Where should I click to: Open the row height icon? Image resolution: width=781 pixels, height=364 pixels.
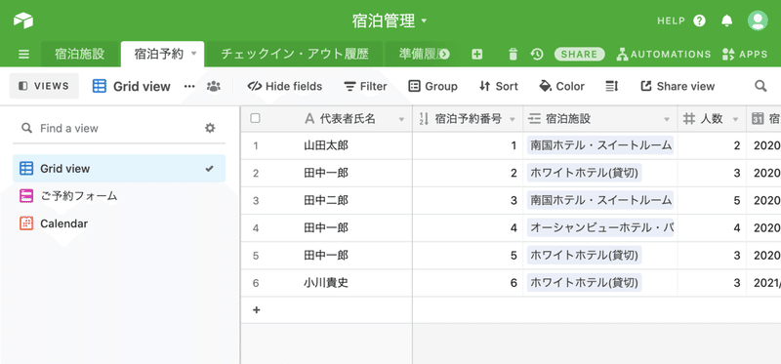612,86
